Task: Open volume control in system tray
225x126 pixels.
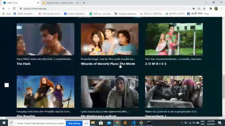Action: coord(194,123)
